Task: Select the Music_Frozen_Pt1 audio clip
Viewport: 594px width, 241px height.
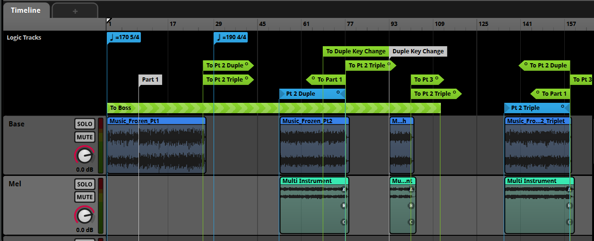Action: [x=156, y=145]
